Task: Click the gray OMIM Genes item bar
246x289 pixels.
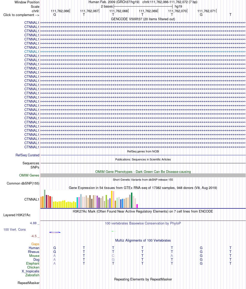Action: coord(143,175)
